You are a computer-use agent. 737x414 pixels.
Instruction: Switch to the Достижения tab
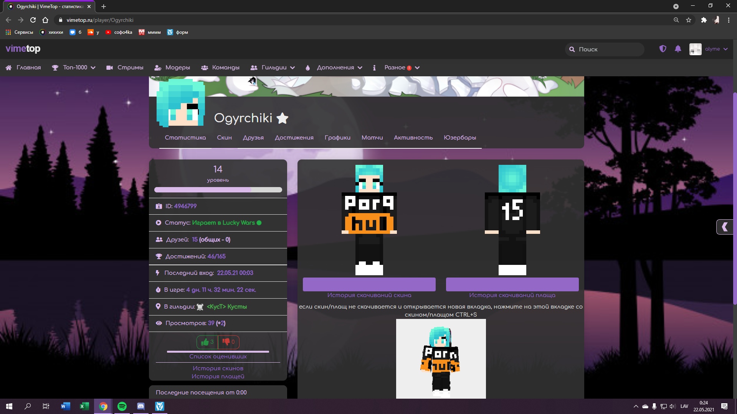coord(294,138)
